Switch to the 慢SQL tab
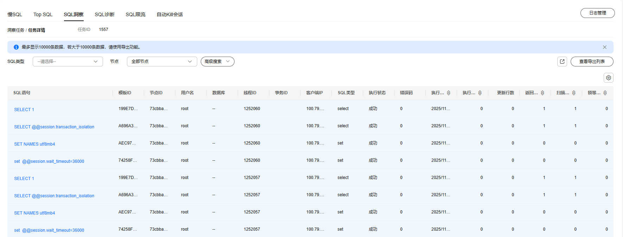 pyautogui.click(x=15, y=14)
